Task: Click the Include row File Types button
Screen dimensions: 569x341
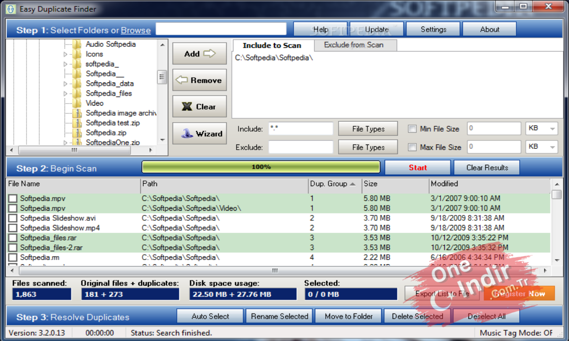Action: tap(368, 129)
